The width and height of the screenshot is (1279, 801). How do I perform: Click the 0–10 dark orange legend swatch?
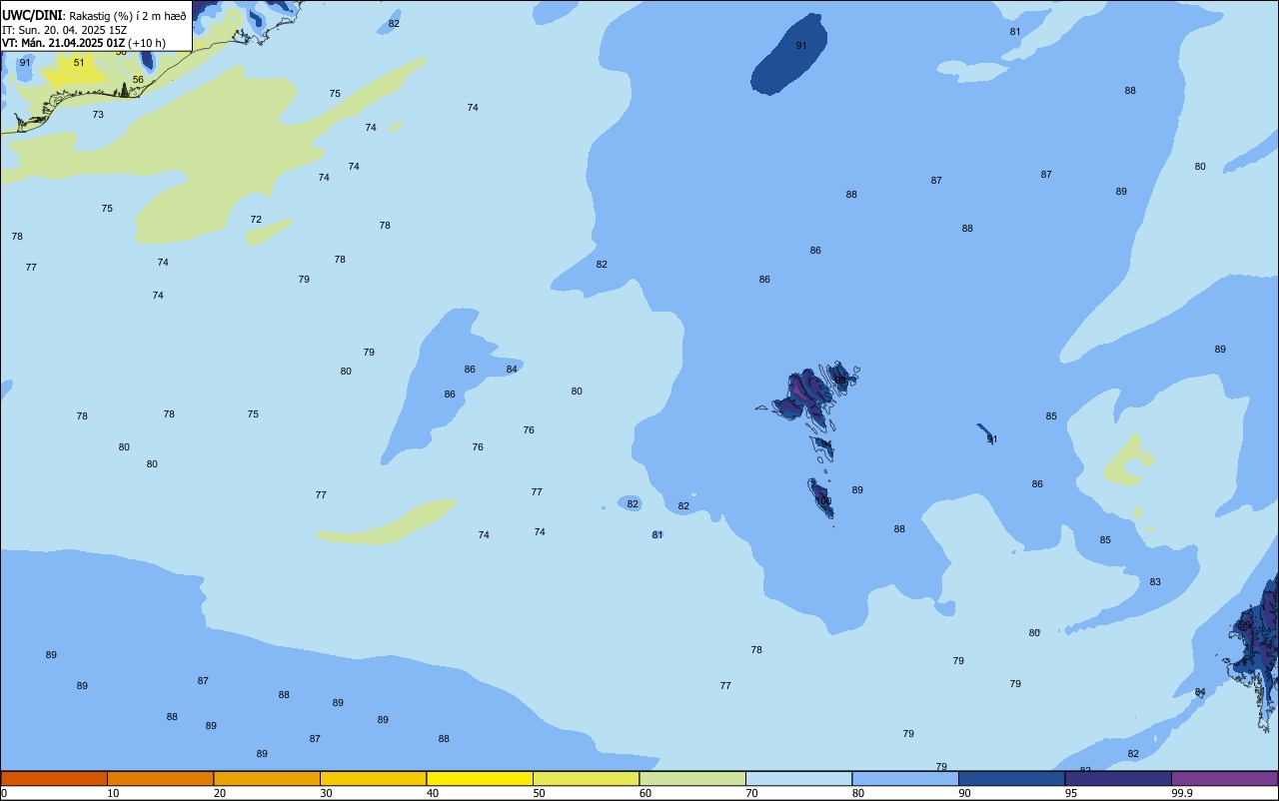[54, 778]
